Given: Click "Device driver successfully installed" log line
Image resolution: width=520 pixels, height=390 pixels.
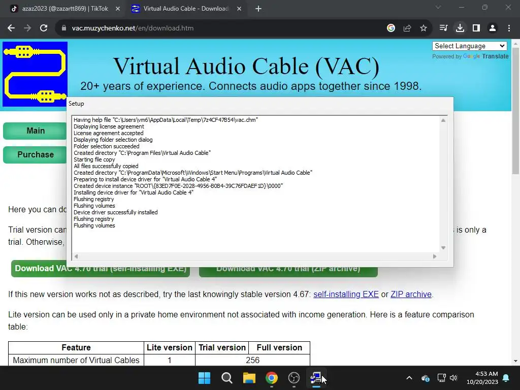Looking at the screenshot, I should pyautogui.click(x=115, y=212).
